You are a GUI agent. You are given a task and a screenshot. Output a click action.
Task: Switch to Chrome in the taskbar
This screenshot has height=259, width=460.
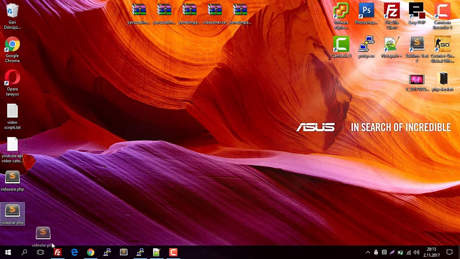(91, 253)
